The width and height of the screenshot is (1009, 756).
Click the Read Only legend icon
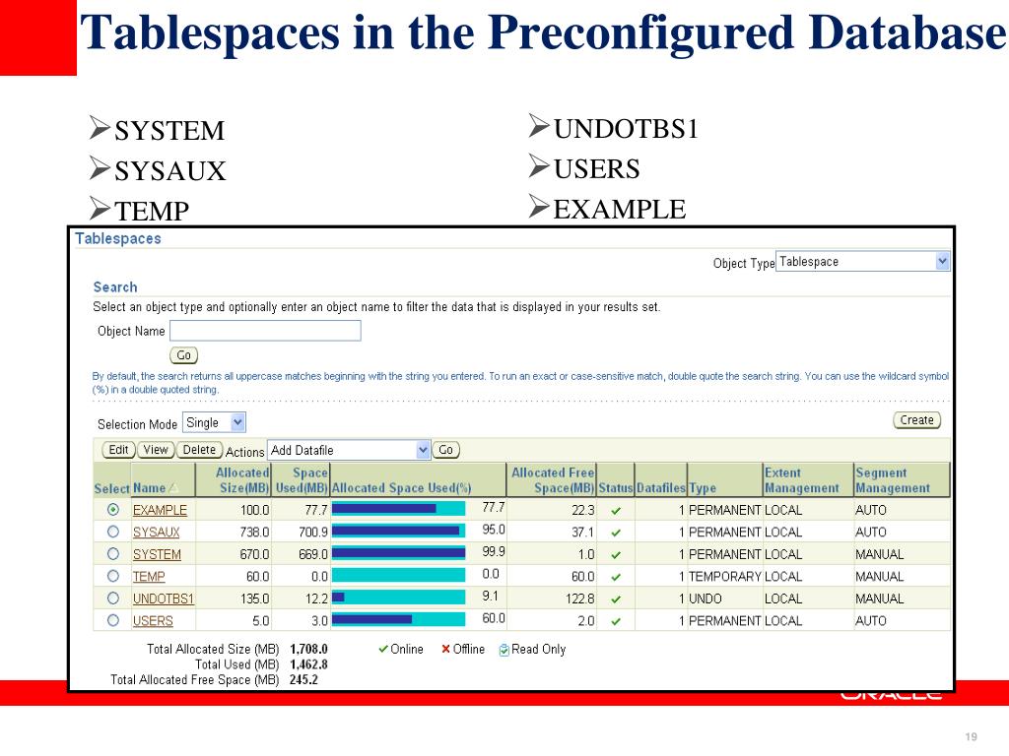[x=504, y=650]
